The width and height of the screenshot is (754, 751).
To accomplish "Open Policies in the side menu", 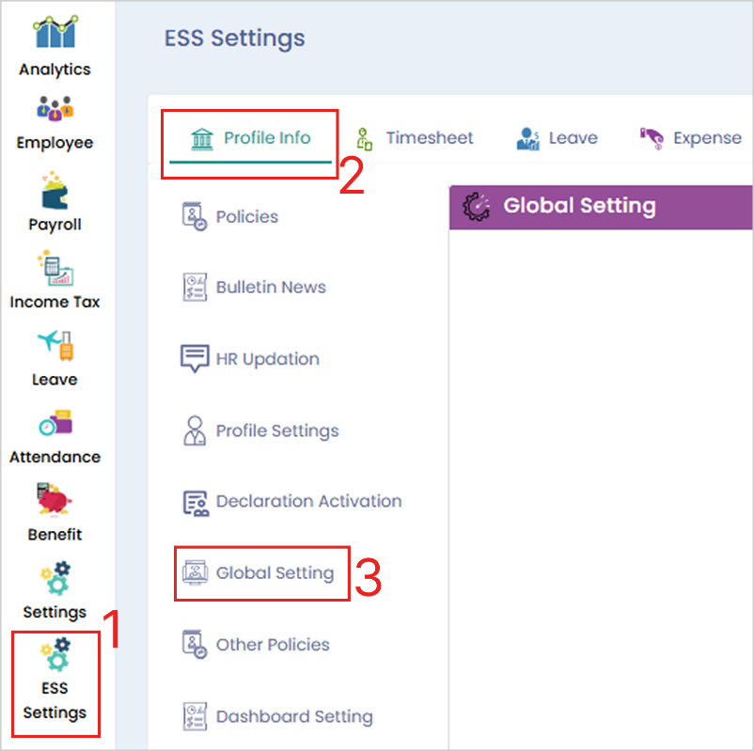I will (x=246, y=216).
